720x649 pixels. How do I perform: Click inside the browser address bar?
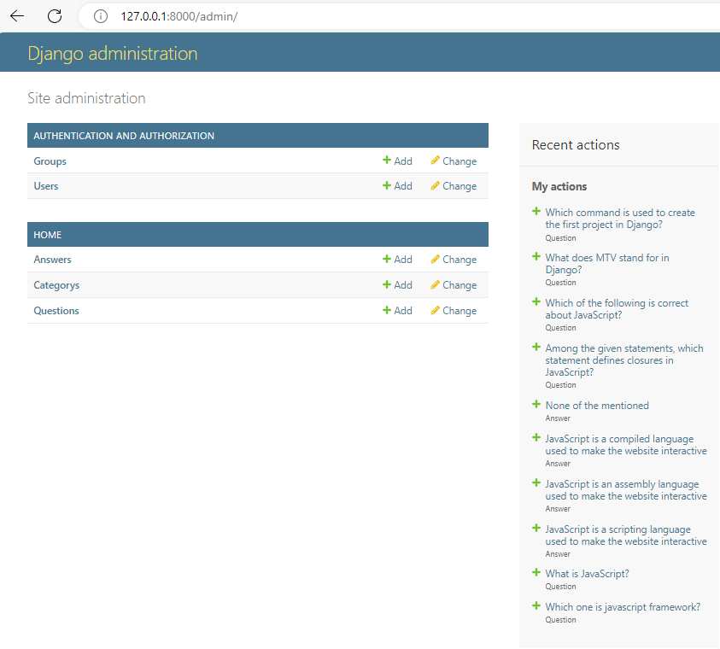[256, 15]
